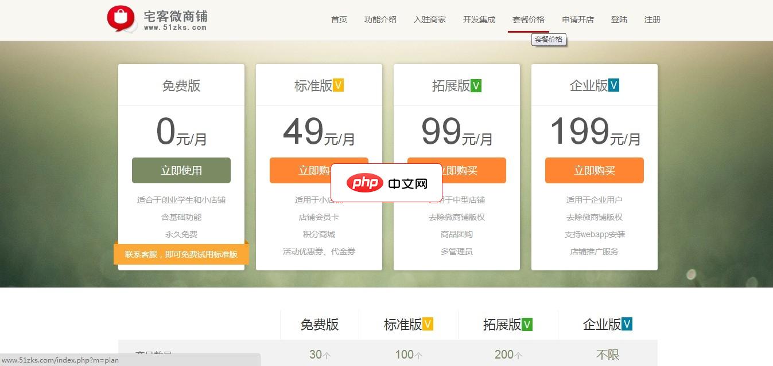Click the php中文网 watermark logo
The image size is (773, 366).
coord(386,183)
